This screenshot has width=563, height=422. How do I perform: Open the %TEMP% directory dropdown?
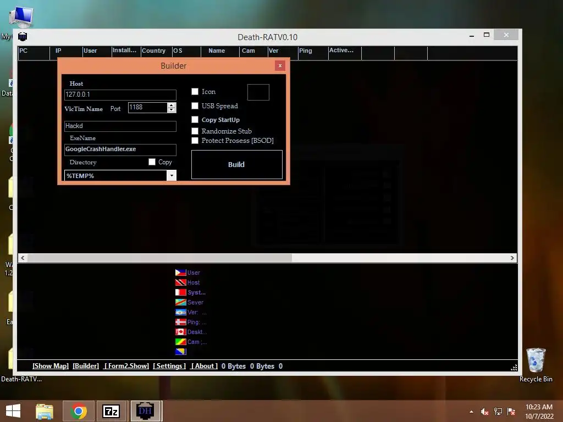click(x=172, y=175)
